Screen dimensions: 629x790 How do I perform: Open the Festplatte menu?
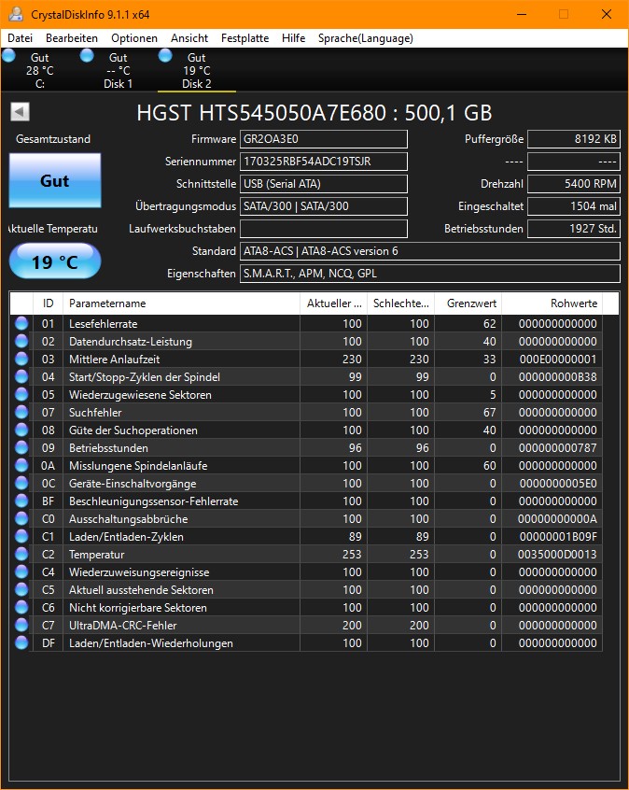coord(245,38)
